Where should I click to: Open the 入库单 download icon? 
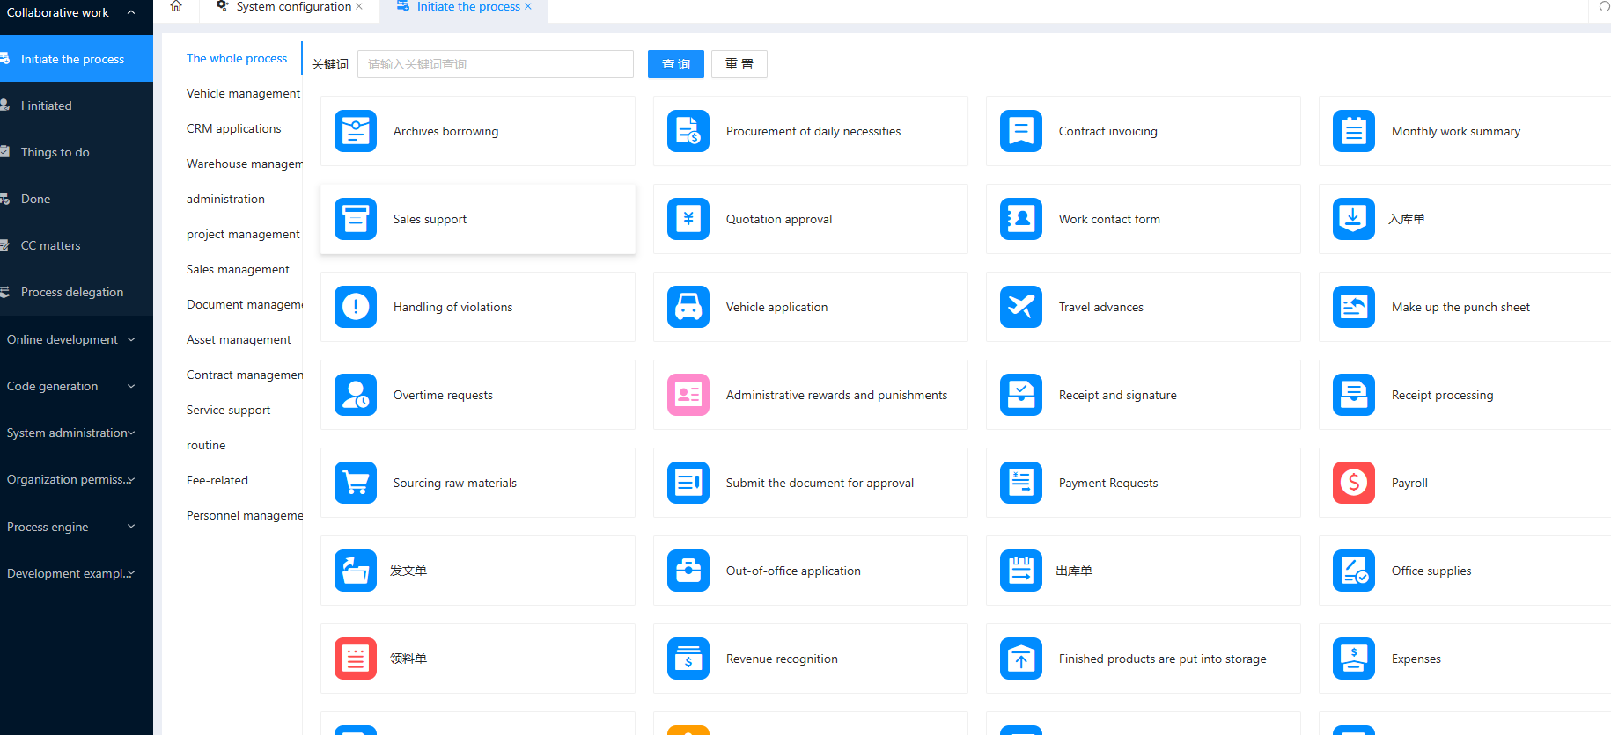coord(1354,219)
